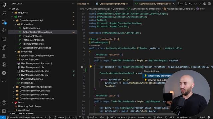This screenshot has height=119, width=213.
Task: Expand the GymManagement.Domain folder
Action: pyautogui.click(x=14, y=95)
